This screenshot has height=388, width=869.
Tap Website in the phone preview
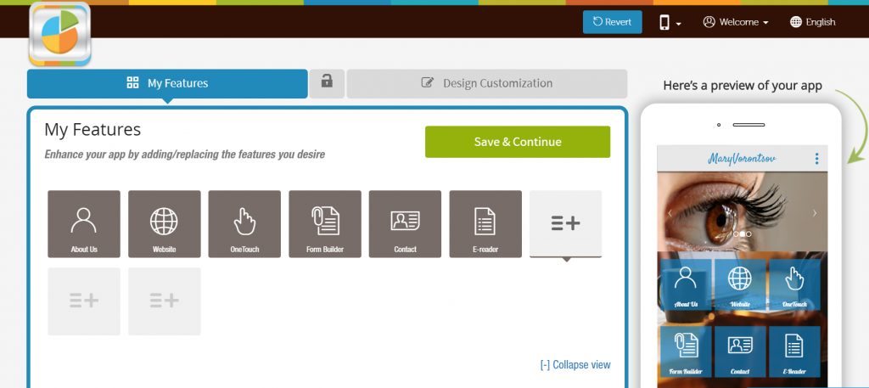tap(740, 284)
